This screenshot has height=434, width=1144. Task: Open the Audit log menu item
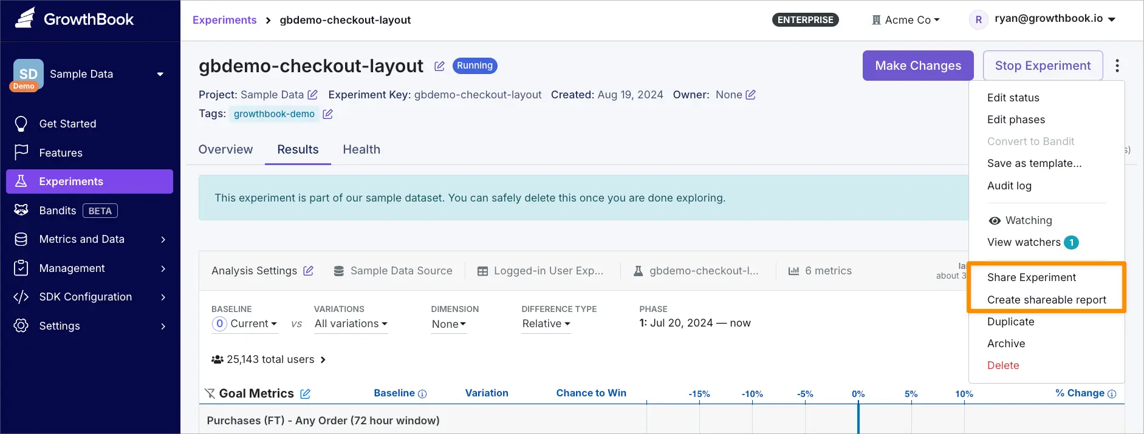click(x=1009, y=186)
